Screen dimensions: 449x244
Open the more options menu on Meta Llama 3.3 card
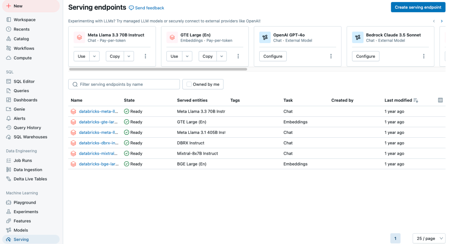tap(145, 56)
